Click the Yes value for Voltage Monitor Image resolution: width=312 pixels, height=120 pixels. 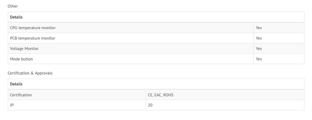click(259, 48)
